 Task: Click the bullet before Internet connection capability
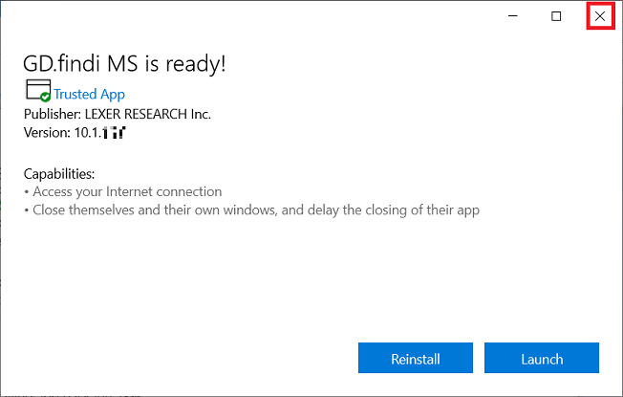coord(27,192)
